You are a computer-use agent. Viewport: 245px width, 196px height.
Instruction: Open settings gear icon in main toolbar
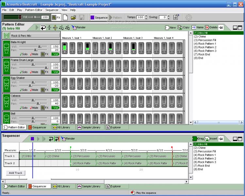(x=188, y=17)
